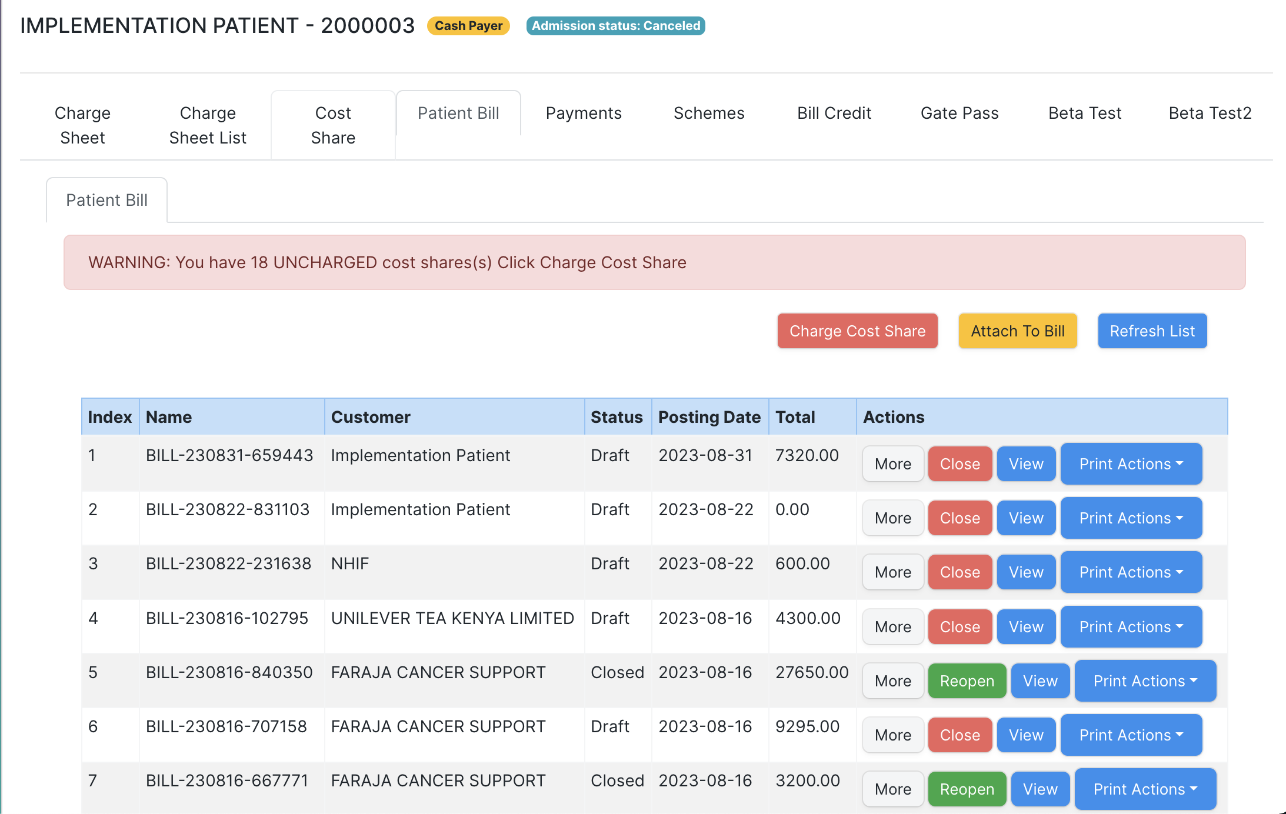View the UNILEVER TEA KENYA bill
The image size is (1286, 814).
pos(1027,627)
